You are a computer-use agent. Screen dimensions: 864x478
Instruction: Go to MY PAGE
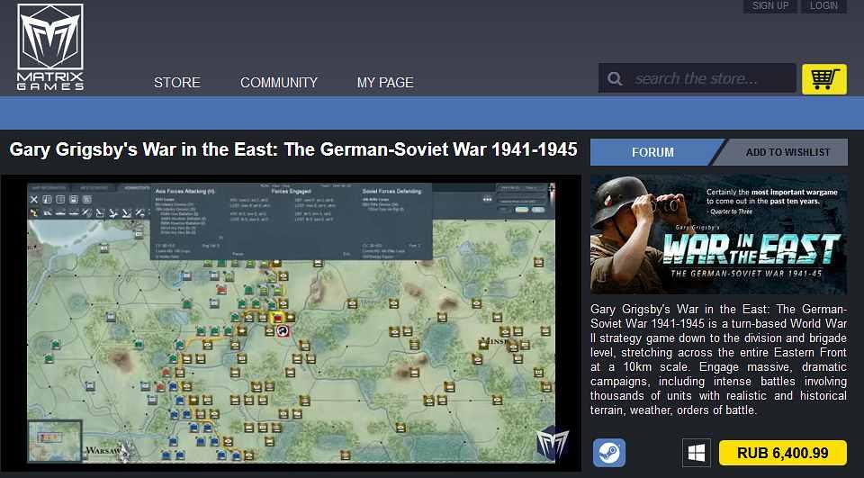click(385, 83)
